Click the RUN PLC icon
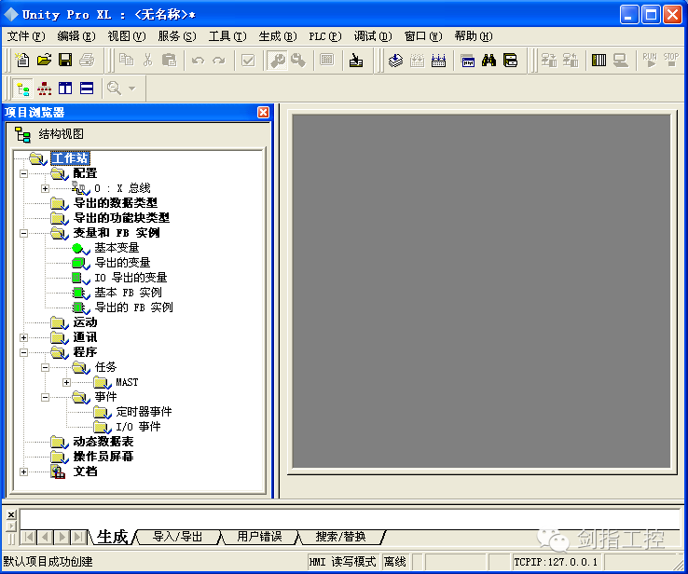This screenshot has height=574, width=688. [x=650, y=60]
